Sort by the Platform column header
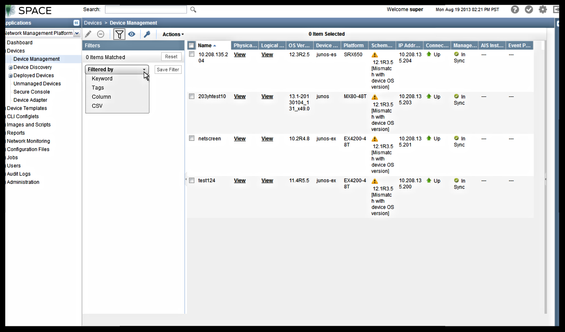 pyautogui.click(x=354, y=46)
